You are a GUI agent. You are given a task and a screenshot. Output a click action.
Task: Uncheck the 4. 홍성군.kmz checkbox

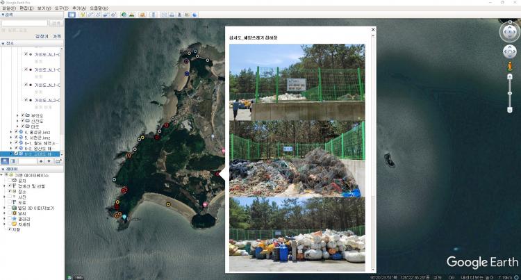pos(16,132)
